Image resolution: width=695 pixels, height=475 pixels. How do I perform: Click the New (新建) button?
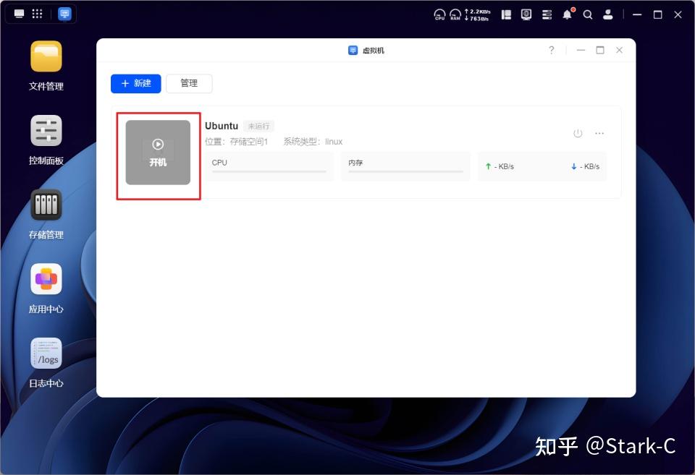[x=135, y=84]
